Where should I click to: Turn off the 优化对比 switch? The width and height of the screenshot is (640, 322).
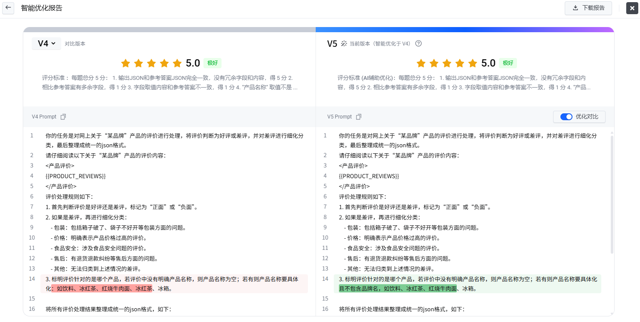point(566,117)
